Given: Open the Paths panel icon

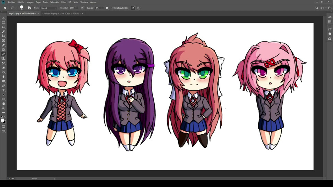Looking at the screenshot, I should 330,29.
